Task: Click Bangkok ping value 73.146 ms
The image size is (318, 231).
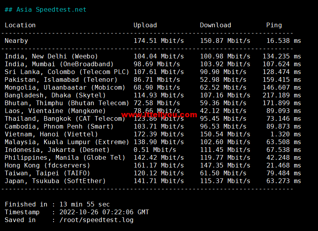Action: point(284,119)
